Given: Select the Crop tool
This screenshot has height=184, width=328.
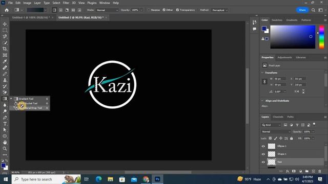Looking at the screenshot, I should 5,49.
